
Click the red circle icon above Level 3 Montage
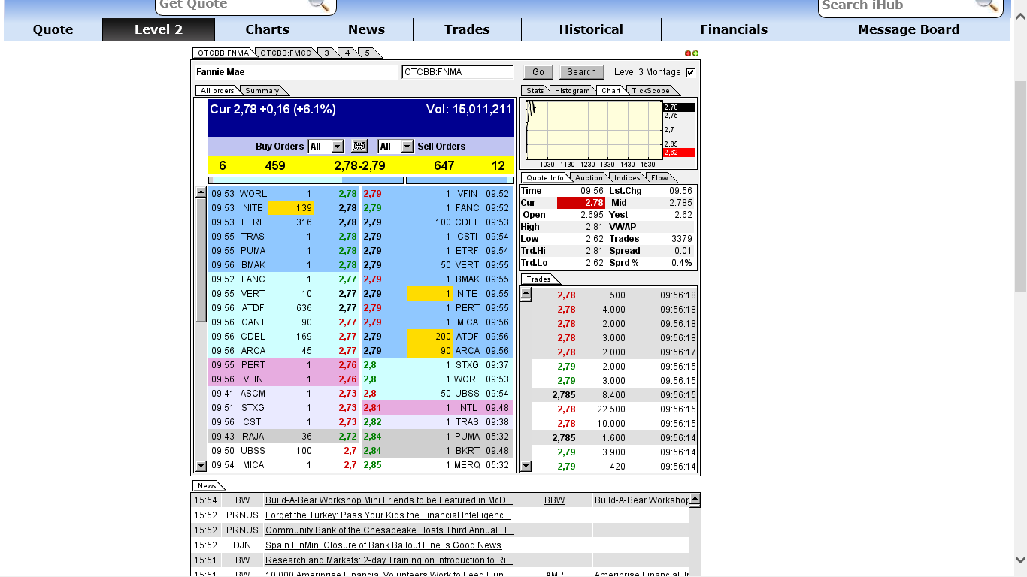[x=688, y=53]
